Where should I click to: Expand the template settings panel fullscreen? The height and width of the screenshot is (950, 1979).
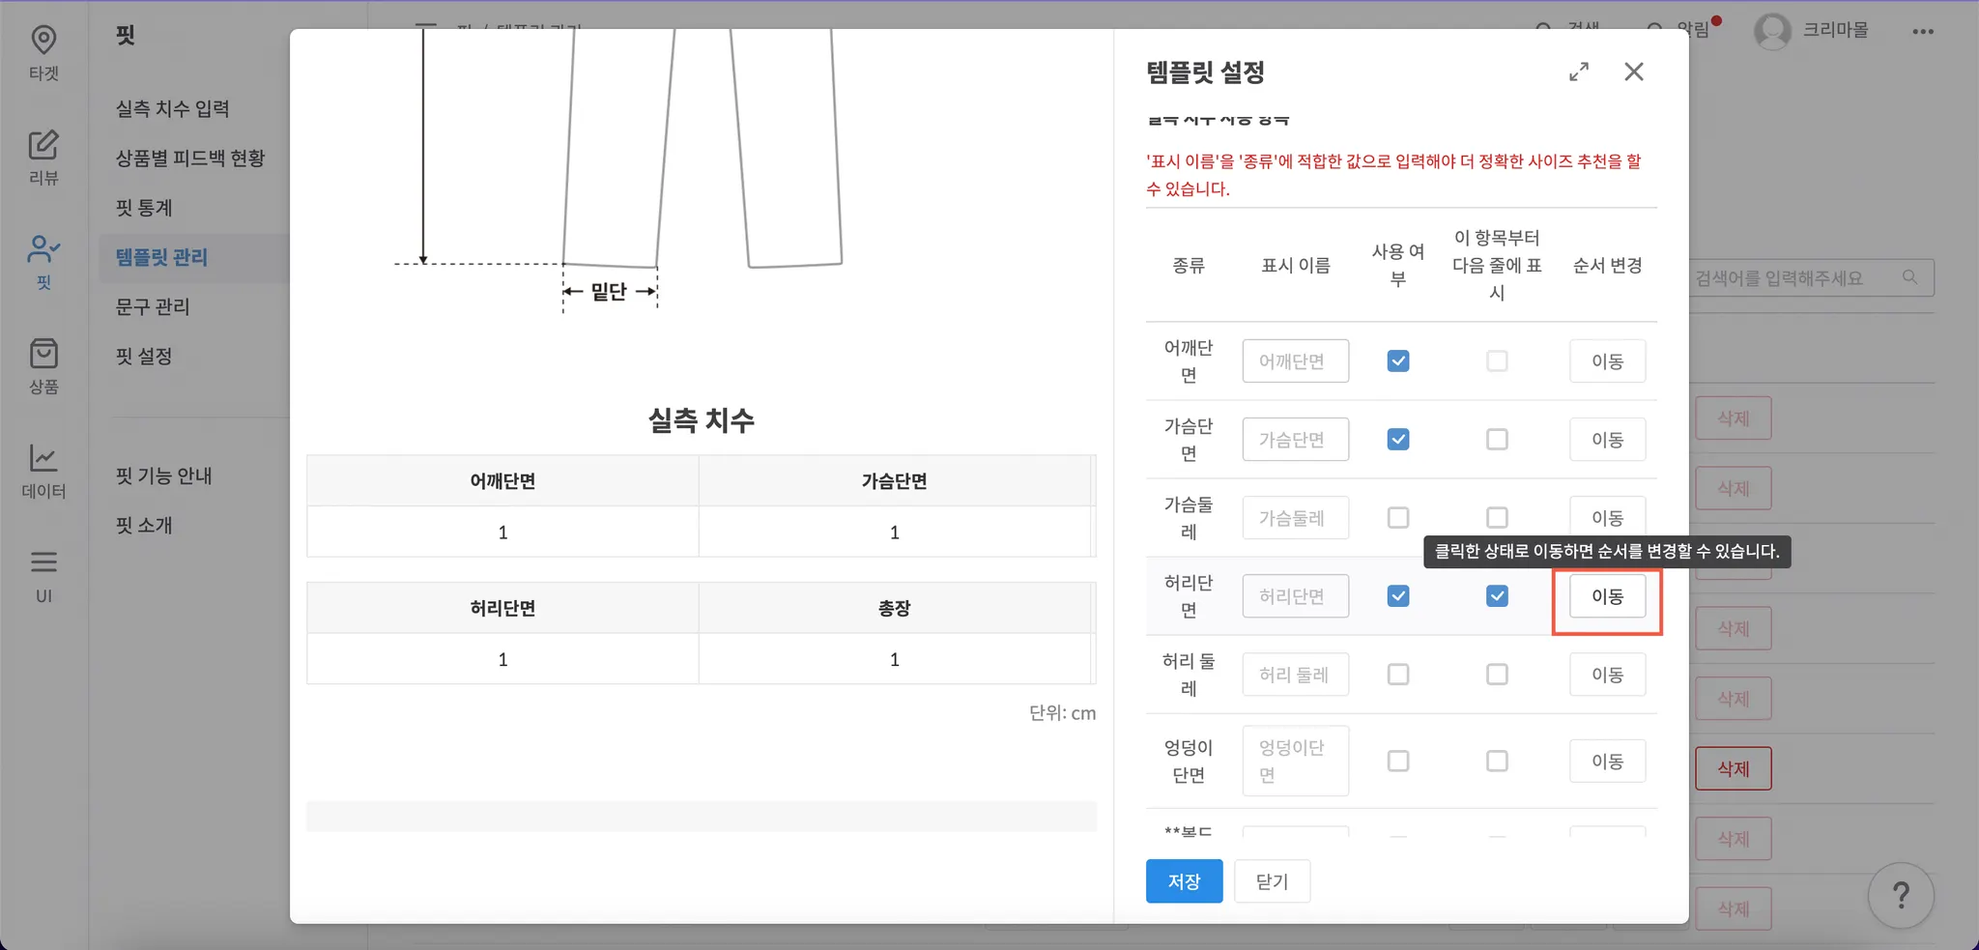tap(1579, 72)
